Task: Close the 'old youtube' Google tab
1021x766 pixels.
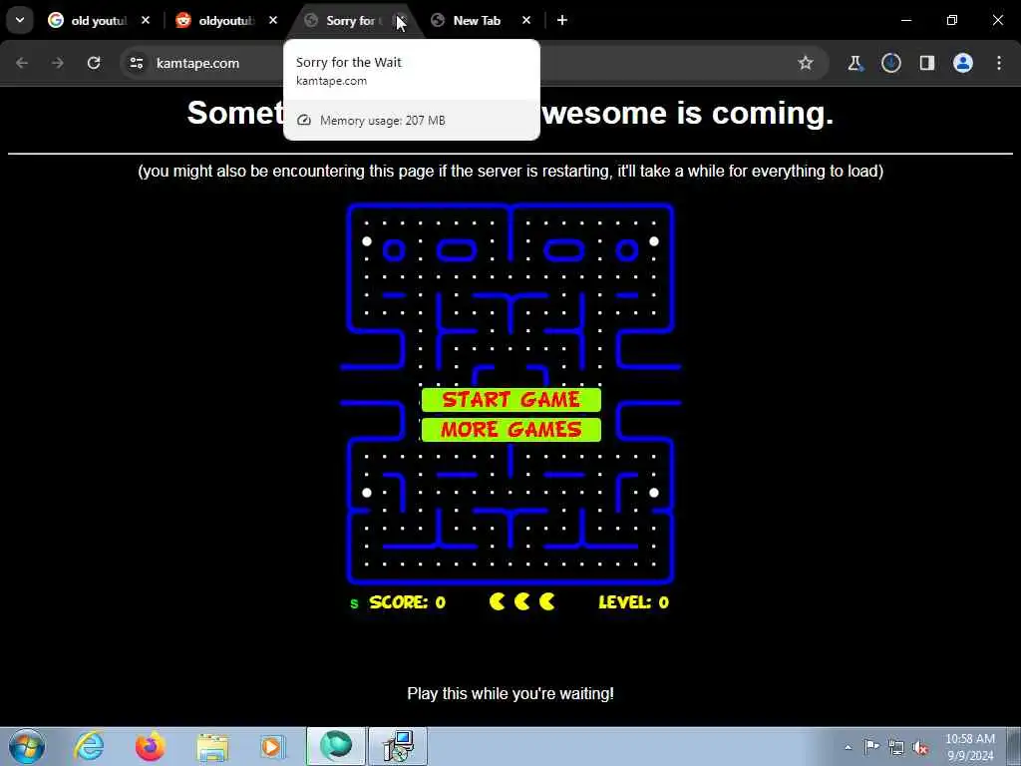Action: (146, 20)
